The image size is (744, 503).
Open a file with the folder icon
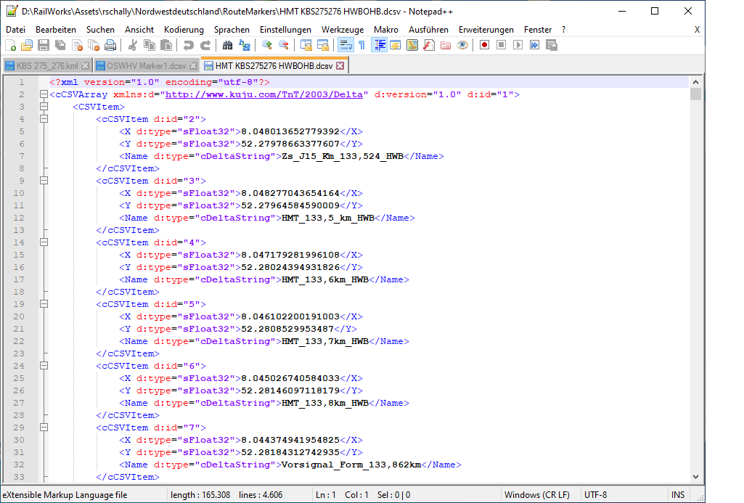27,45
